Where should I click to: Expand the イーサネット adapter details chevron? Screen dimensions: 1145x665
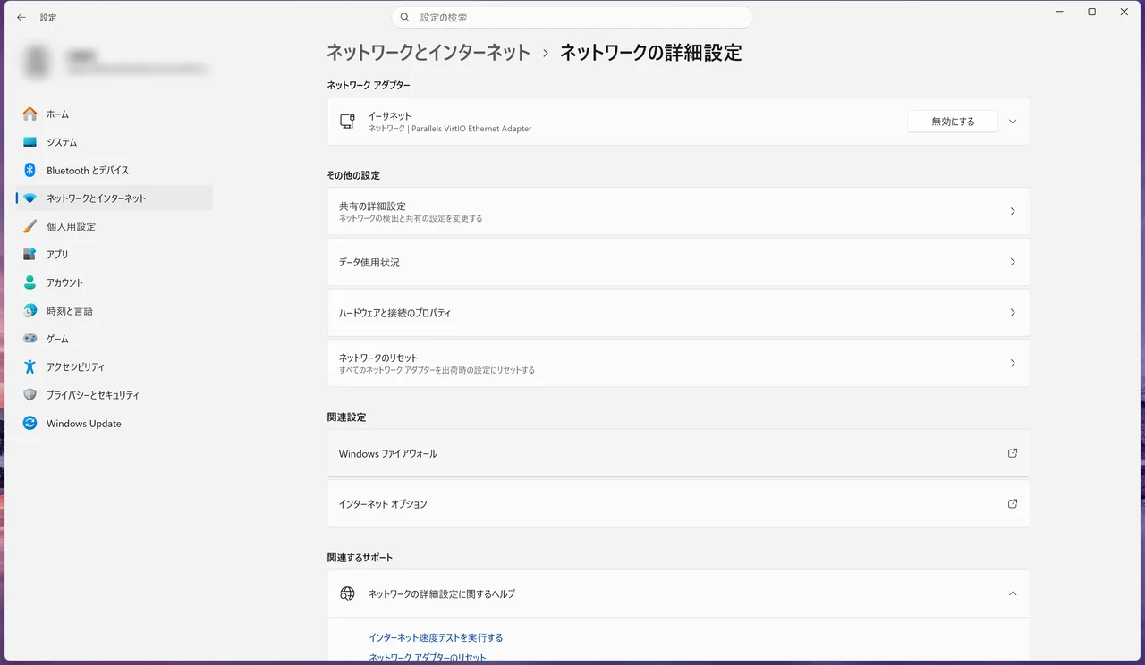tap(1013, 122)
